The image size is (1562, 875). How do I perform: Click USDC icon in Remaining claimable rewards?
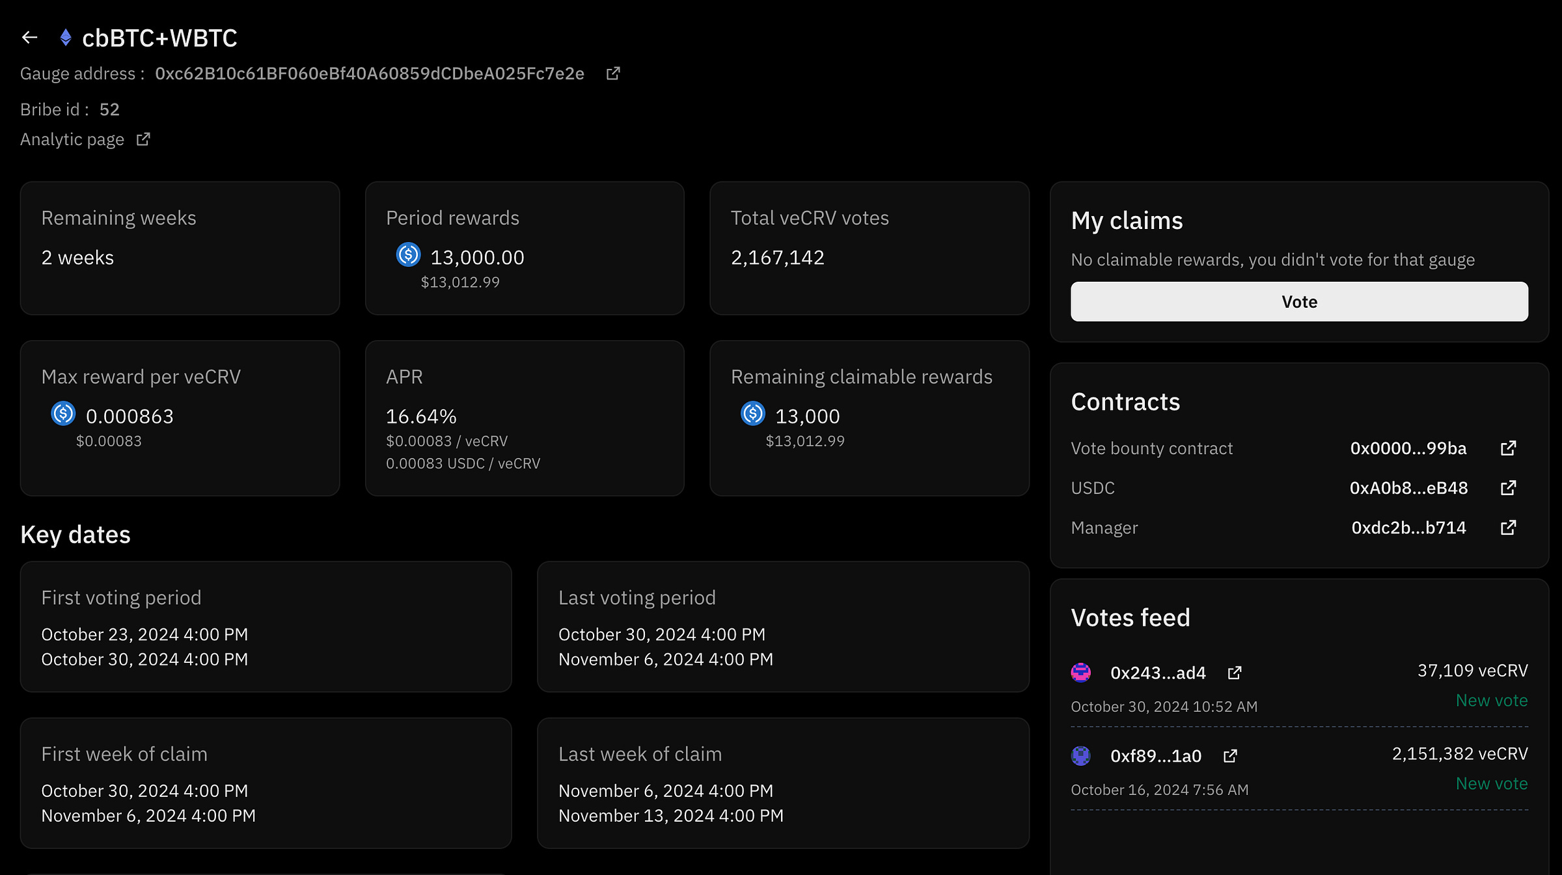coord(753,413)
